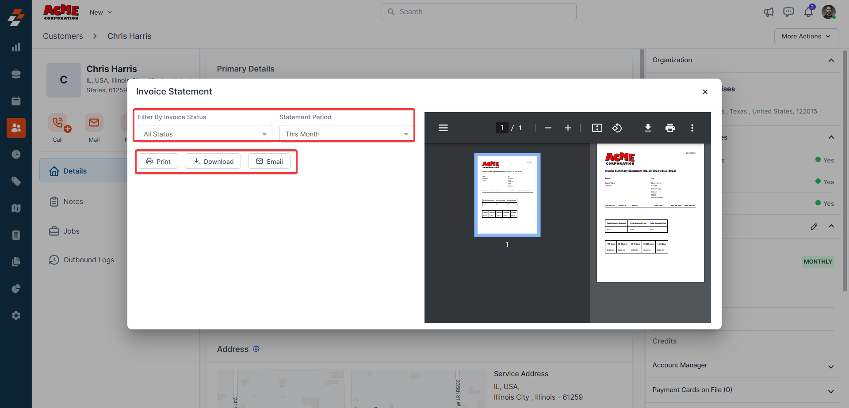
Task: Open PDF viewer more options menu
Action: [692, 128]
